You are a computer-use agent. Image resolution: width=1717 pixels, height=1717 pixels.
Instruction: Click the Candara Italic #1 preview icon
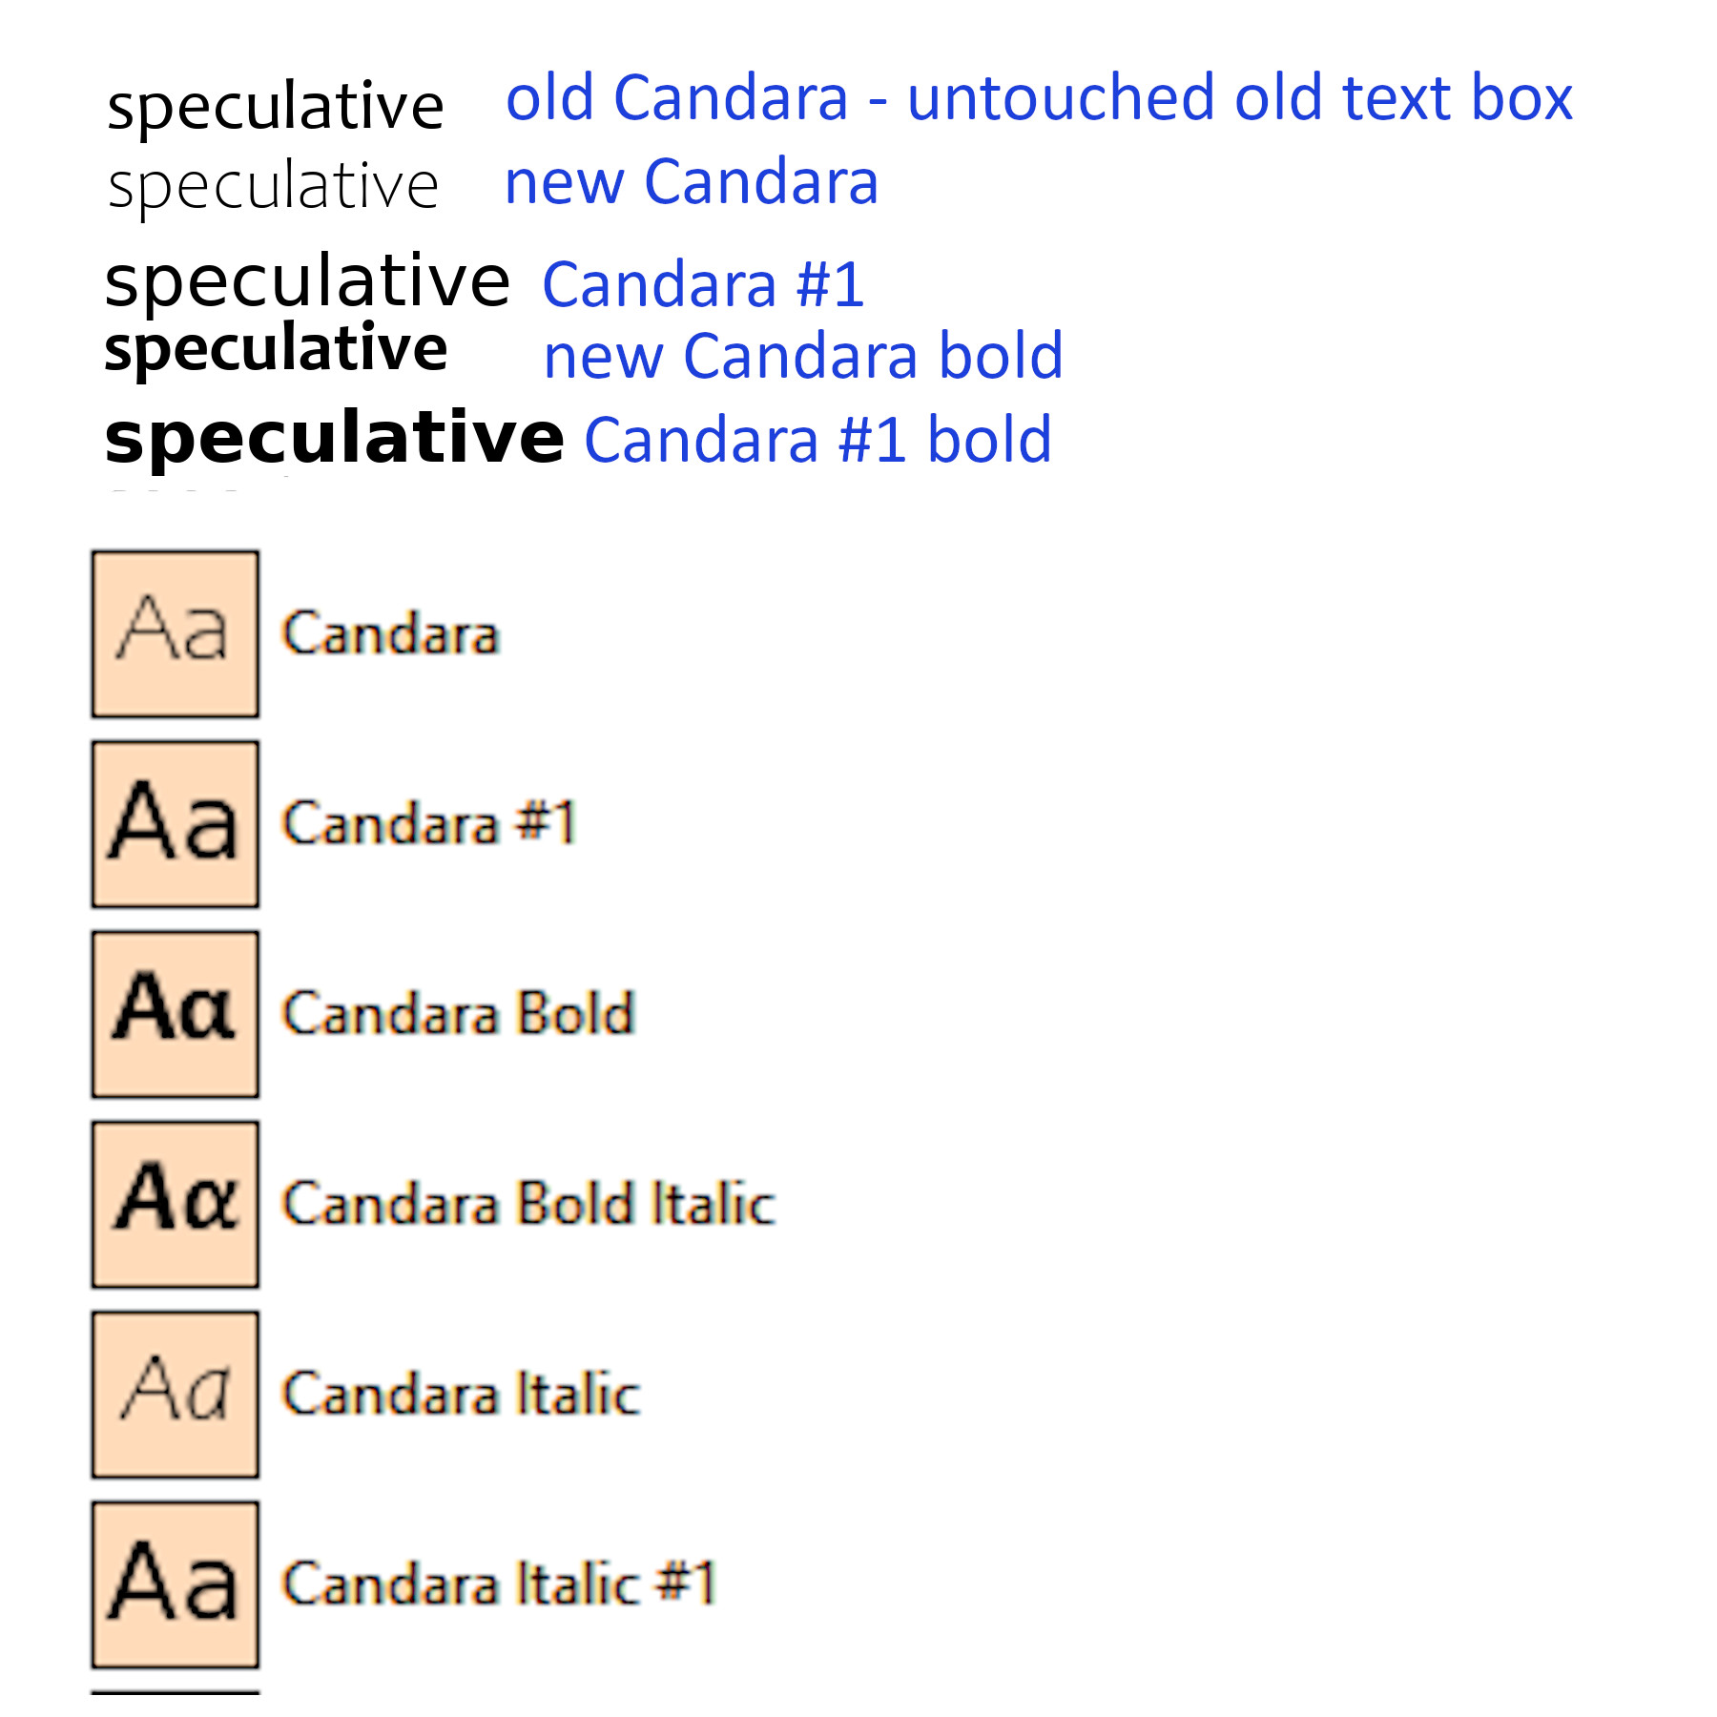click(176, 1583)
